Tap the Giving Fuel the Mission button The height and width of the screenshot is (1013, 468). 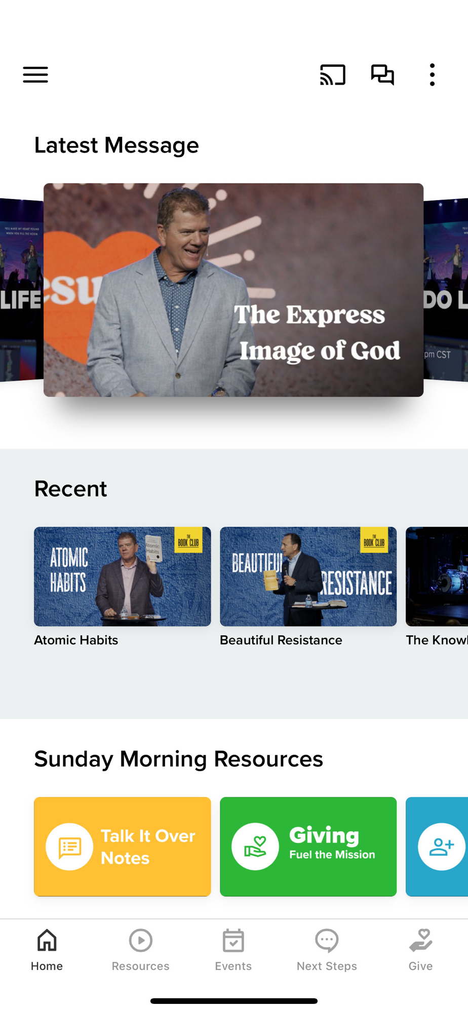click(x=308, y=846)
